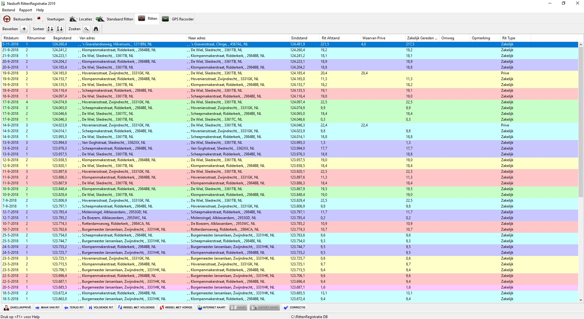Viewport: 584px width, 319px height.
Task: Click Wissel Met Volgende button
Action: pos(137,307)
